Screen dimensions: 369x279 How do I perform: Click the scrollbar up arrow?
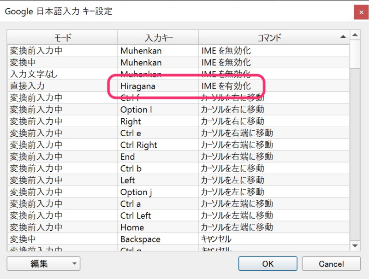click(x=355, y=35)
